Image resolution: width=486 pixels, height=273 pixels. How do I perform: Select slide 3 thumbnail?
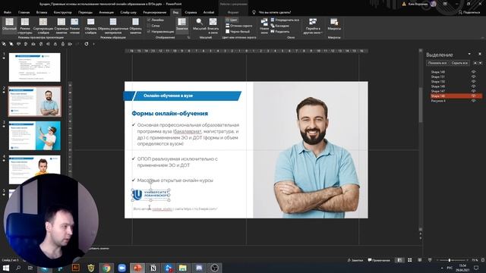tap(35, 136)
